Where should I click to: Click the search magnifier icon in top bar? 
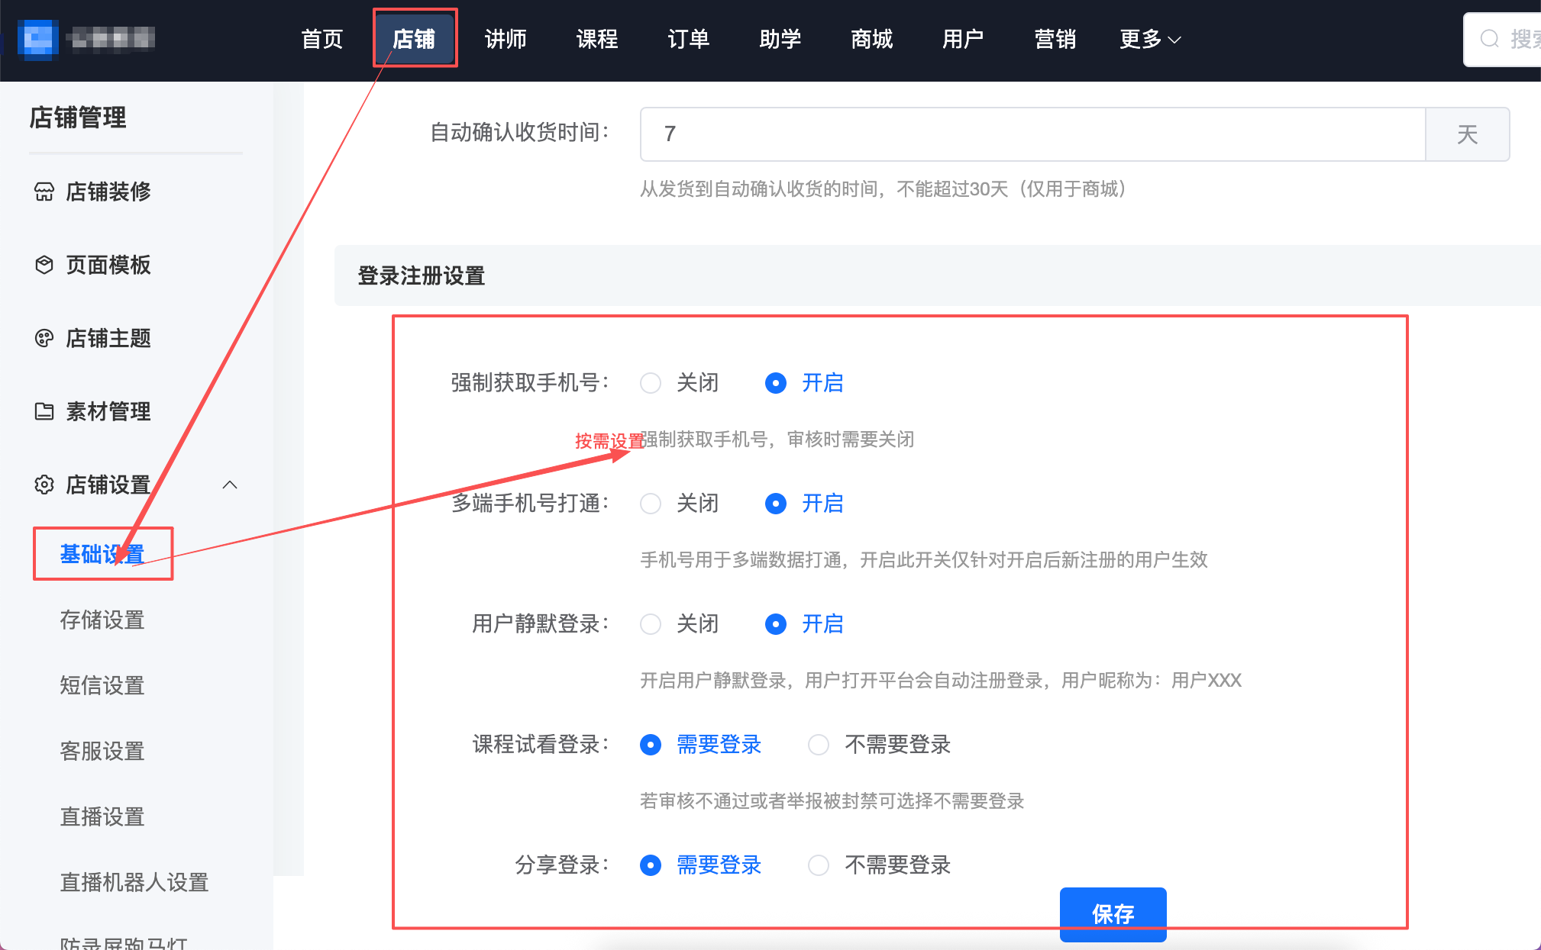[1489, 39]
